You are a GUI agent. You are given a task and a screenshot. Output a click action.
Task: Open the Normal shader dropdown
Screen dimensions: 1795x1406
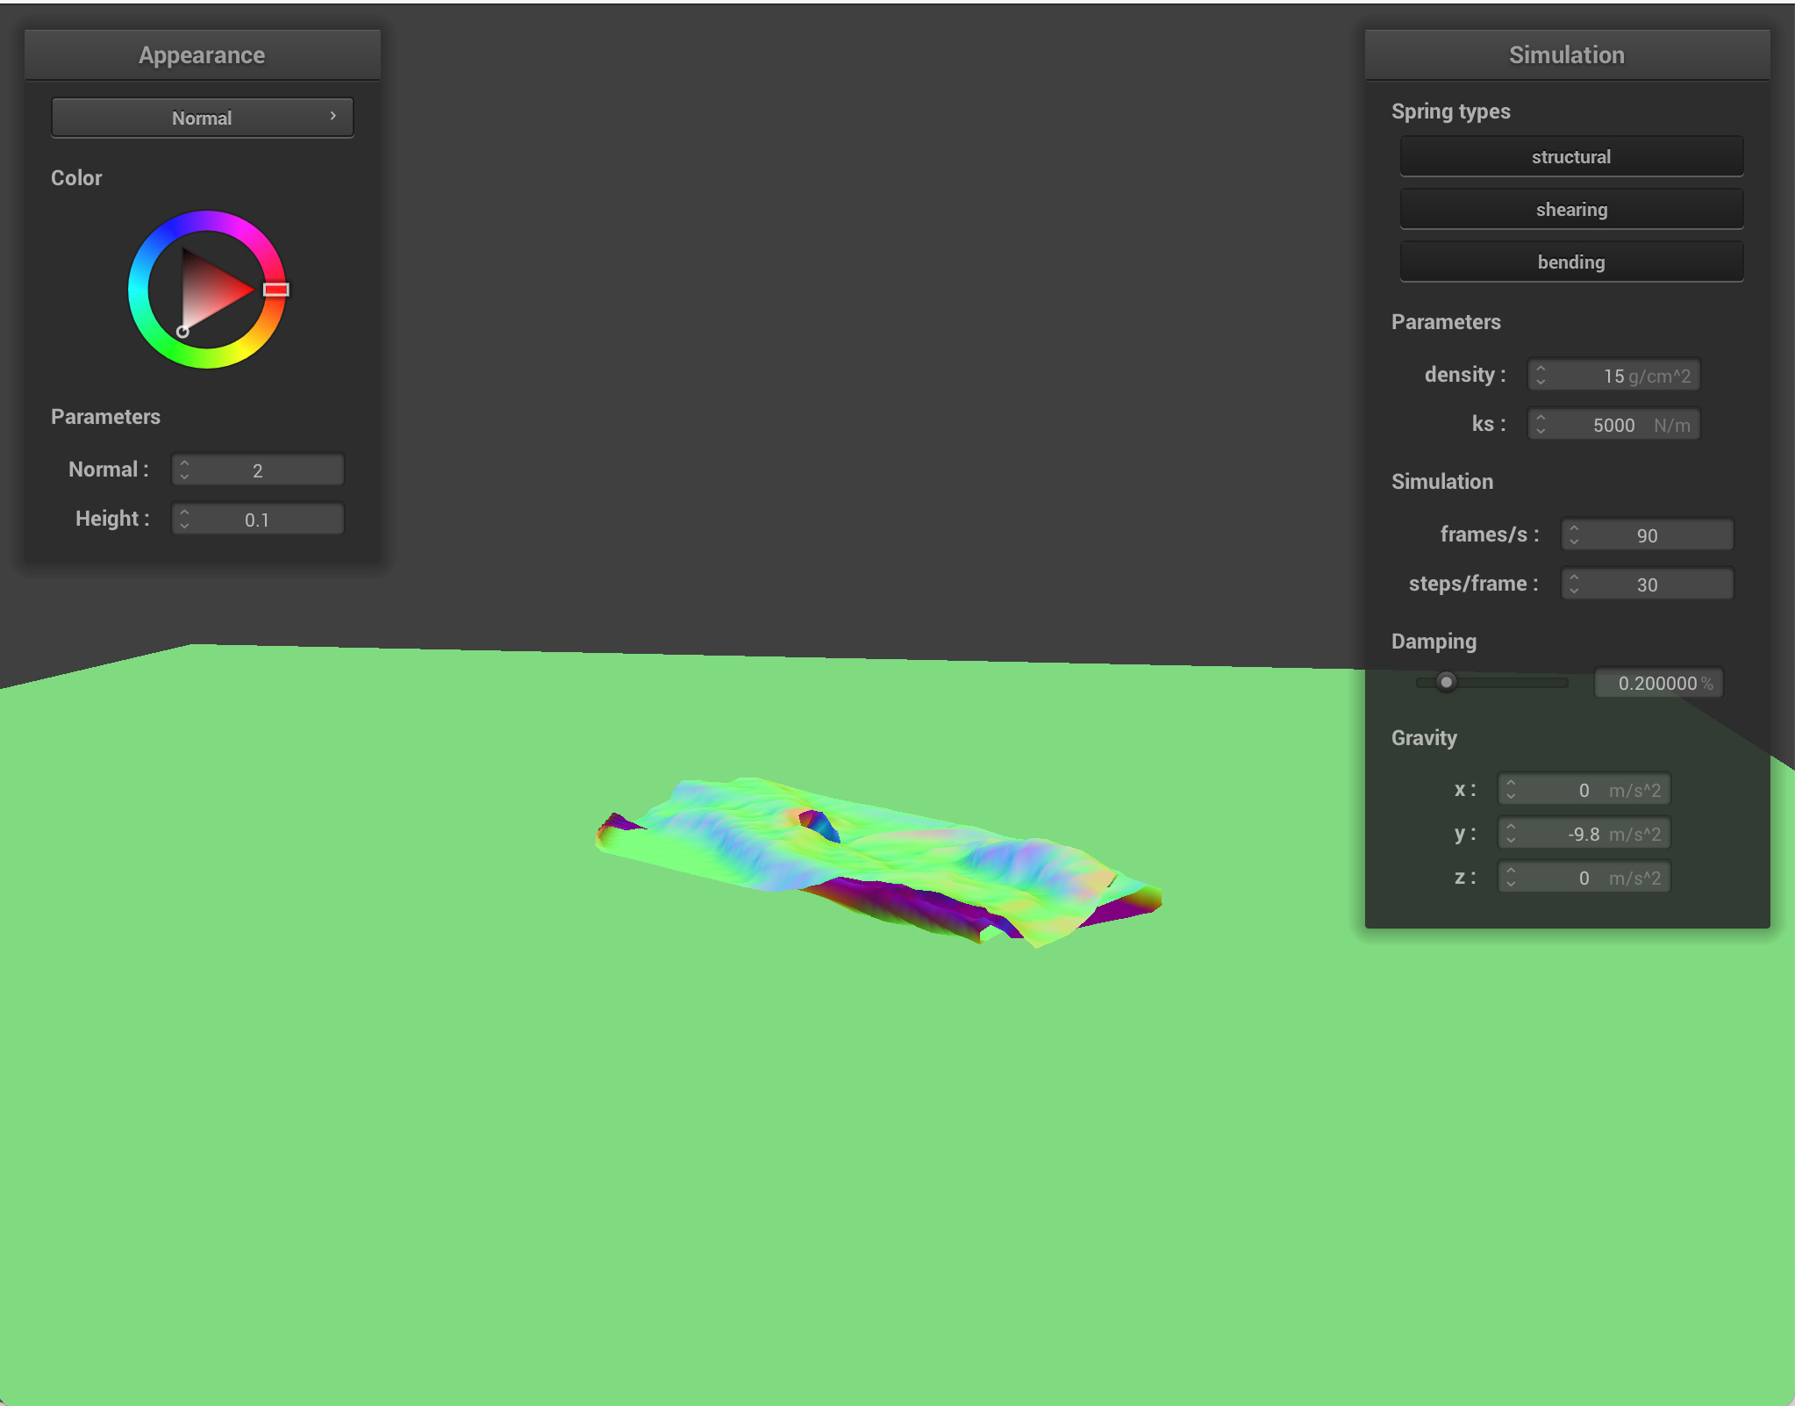202,118
